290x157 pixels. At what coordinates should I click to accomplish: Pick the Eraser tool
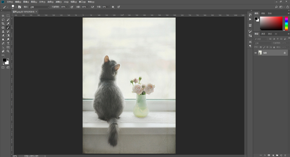[3, 35]
